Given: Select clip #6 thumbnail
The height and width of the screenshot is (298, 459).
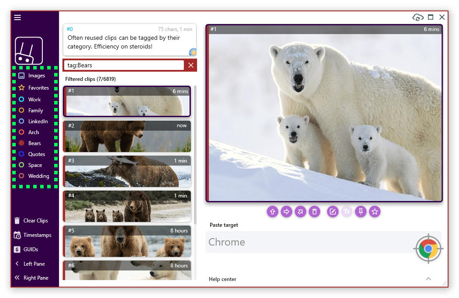Looking at the screenshot, I should click(x=127, y=270).
